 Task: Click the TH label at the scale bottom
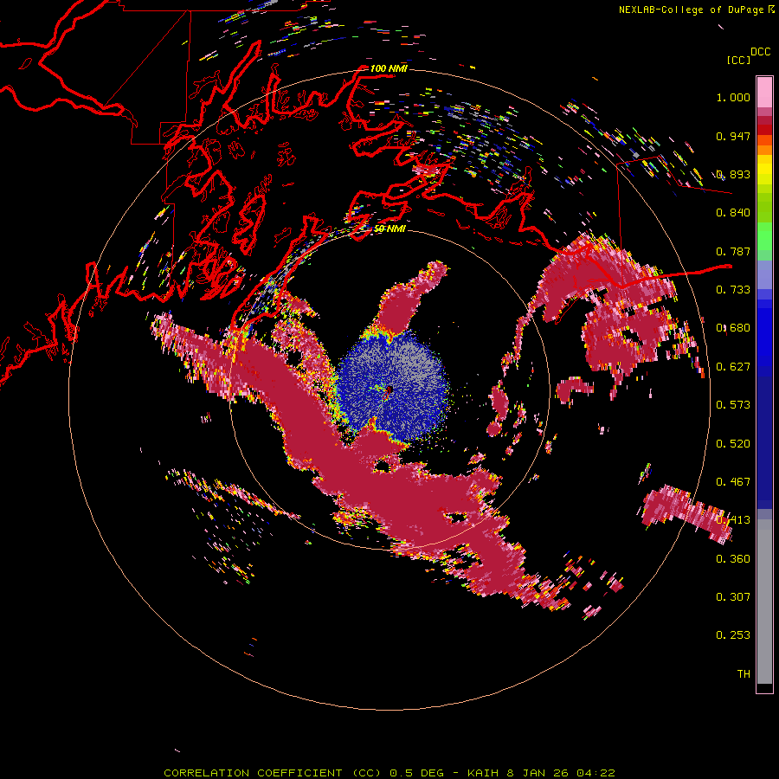[x=744, y=673]
